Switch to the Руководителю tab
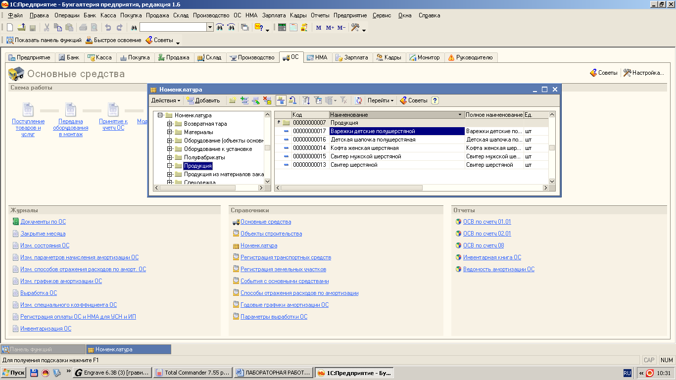Screen dimensions: 676x380 470,57
